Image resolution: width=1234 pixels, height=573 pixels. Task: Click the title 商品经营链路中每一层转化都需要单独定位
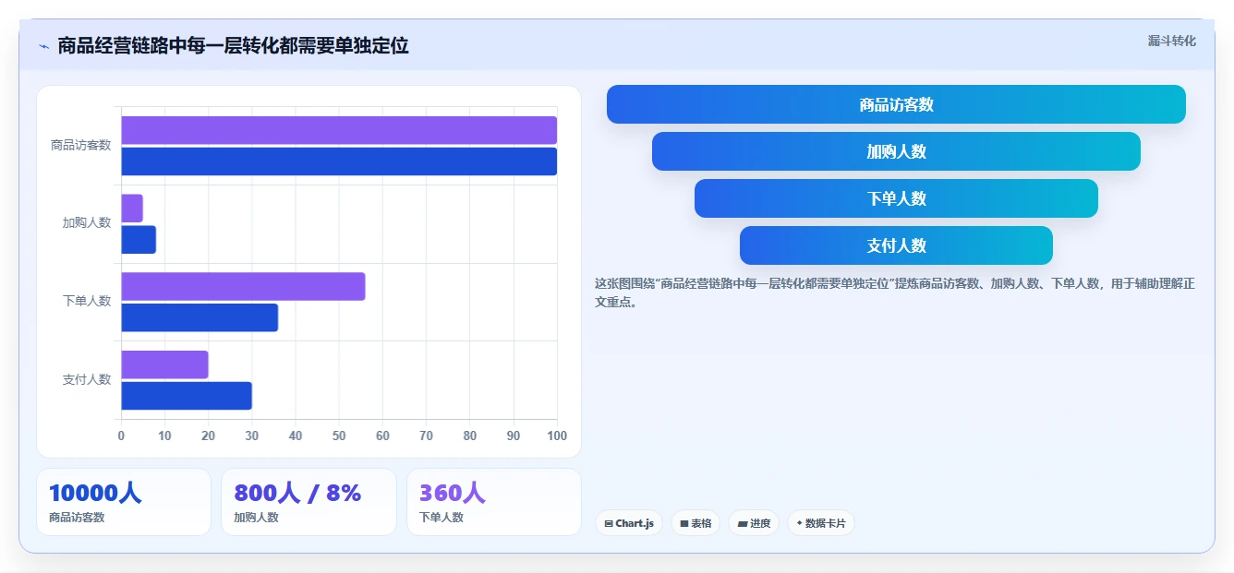[x=233, y=45]
